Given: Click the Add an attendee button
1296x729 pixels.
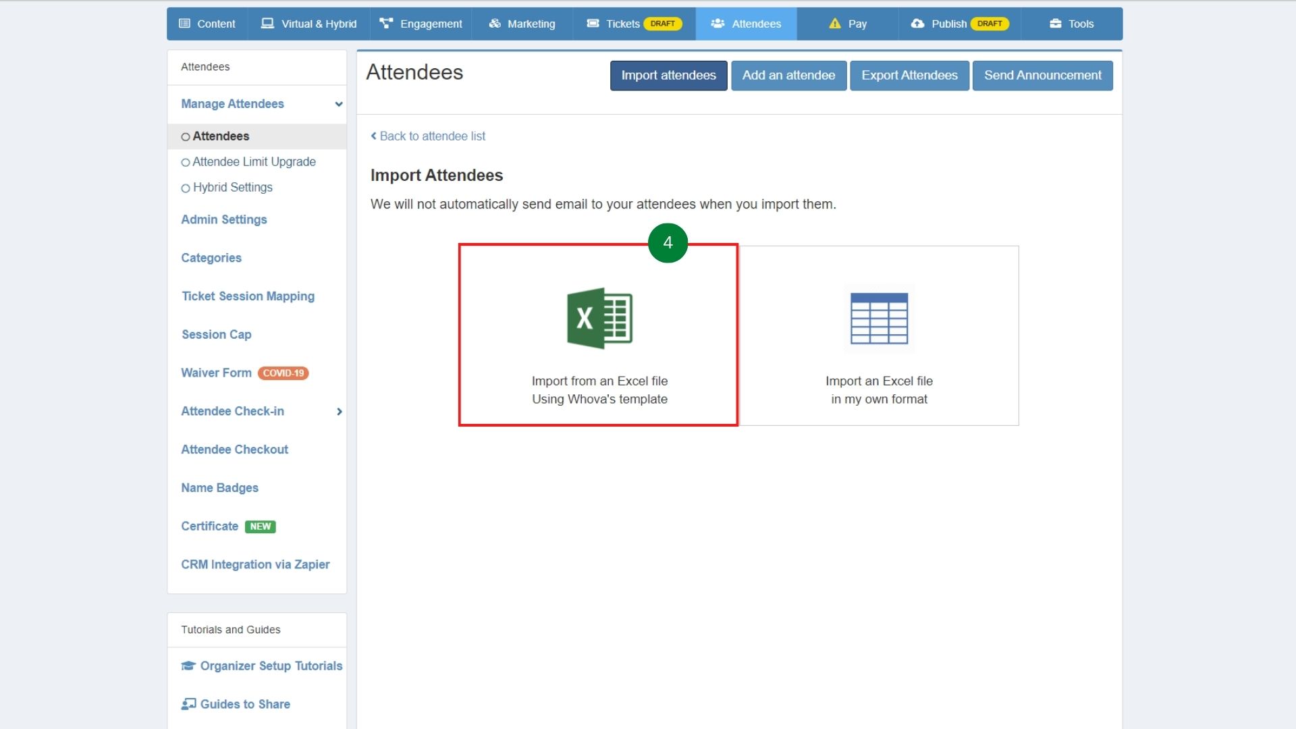Looking at the screenshot, I should pyautogui.click(x=788, y=76).
